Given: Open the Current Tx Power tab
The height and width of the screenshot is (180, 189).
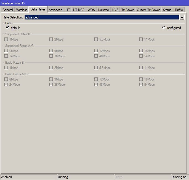Looking at the screenshot, I should [x=148, y=10].
